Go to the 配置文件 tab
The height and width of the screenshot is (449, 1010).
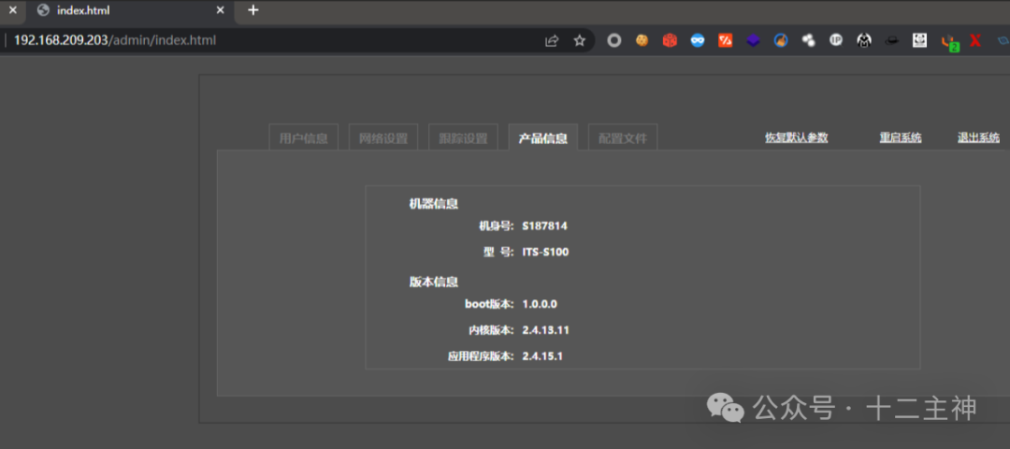(623, 138)
